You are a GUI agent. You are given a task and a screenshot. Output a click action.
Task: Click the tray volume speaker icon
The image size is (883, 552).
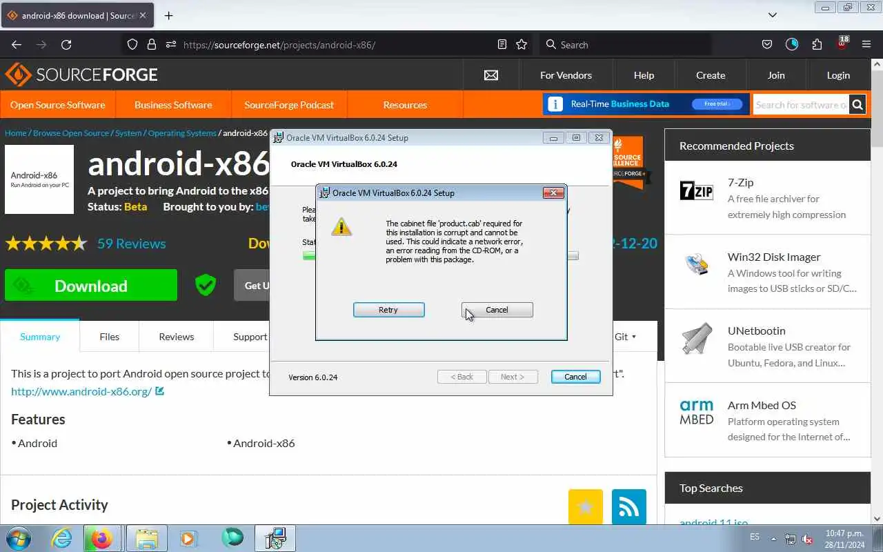tap(806, 539)
